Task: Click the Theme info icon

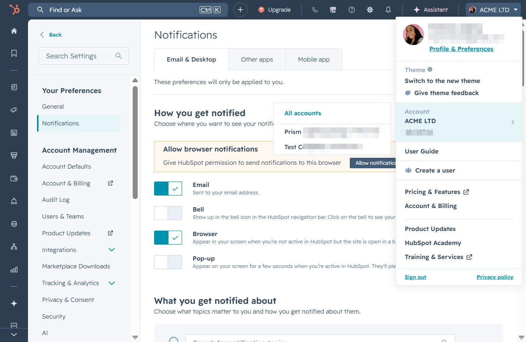Action: click(x=430, y=69)
